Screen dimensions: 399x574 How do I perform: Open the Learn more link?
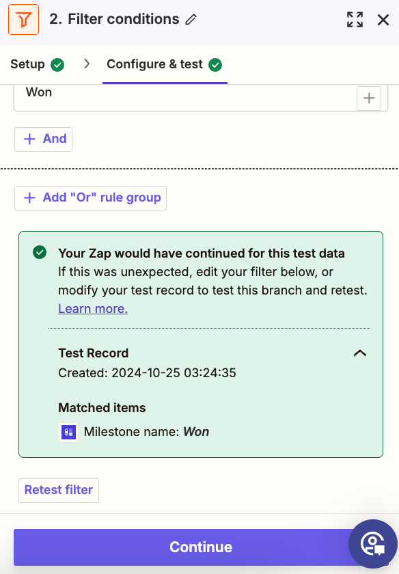(x=92, y=309)
